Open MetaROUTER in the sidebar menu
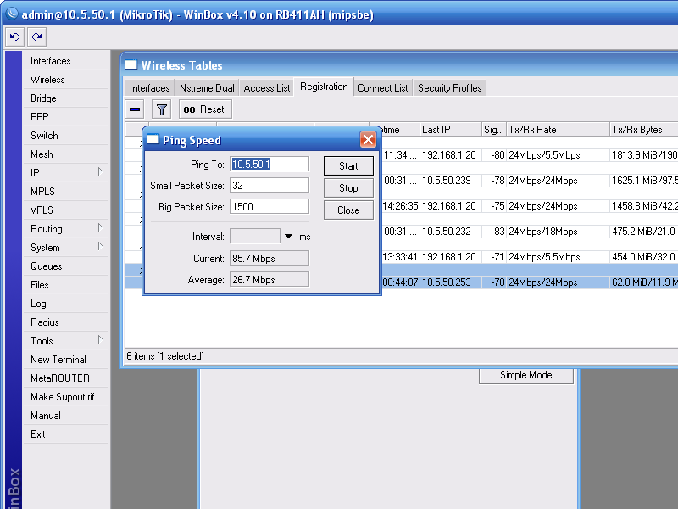This screenshot has width=678, height=509. click(x=66, y=378)
